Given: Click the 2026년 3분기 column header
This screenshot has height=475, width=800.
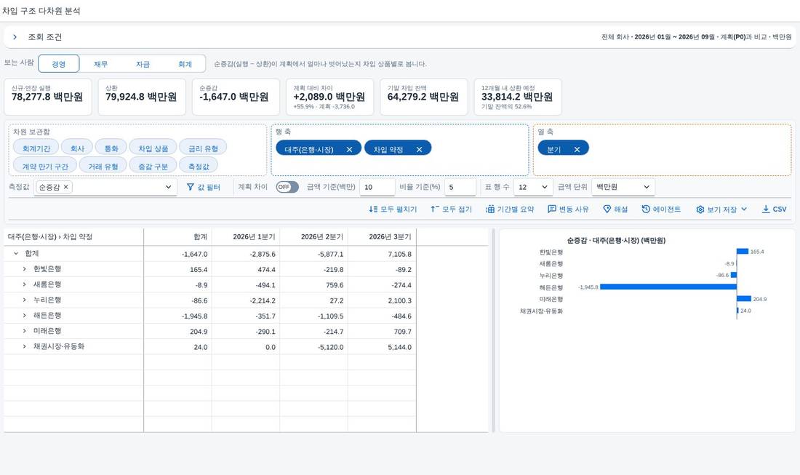Looking at the screenshot, I should (x=382, y=236).
